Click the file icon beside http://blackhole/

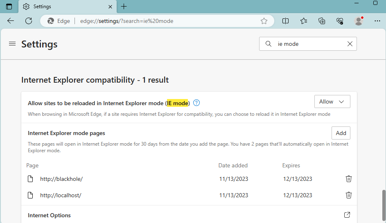tap(30, 179)
